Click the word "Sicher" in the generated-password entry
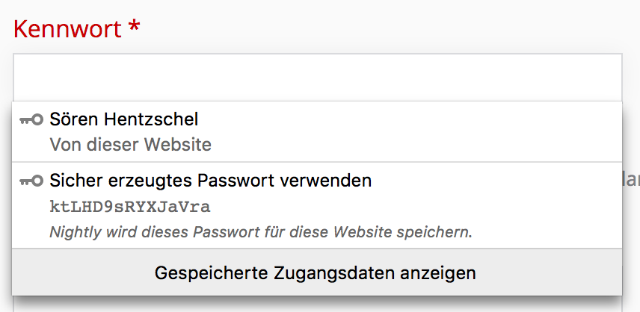 tap(73, 181)
